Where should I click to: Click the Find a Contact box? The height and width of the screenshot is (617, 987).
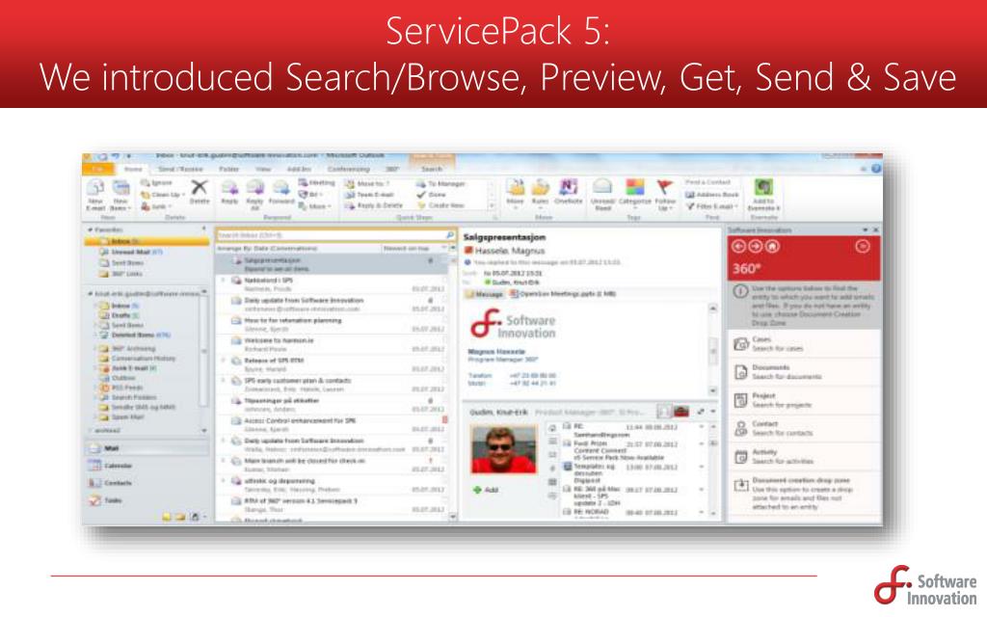pos(712,182)
